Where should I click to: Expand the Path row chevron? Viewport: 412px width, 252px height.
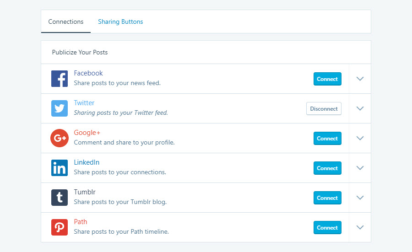[360, 227]
